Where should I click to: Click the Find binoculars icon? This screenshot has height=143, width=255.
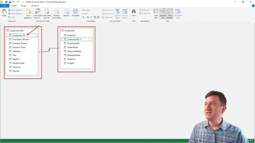click(133, 13)
